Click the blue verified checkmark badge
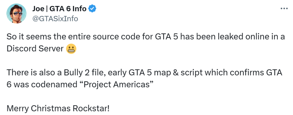 pos(93,9)
